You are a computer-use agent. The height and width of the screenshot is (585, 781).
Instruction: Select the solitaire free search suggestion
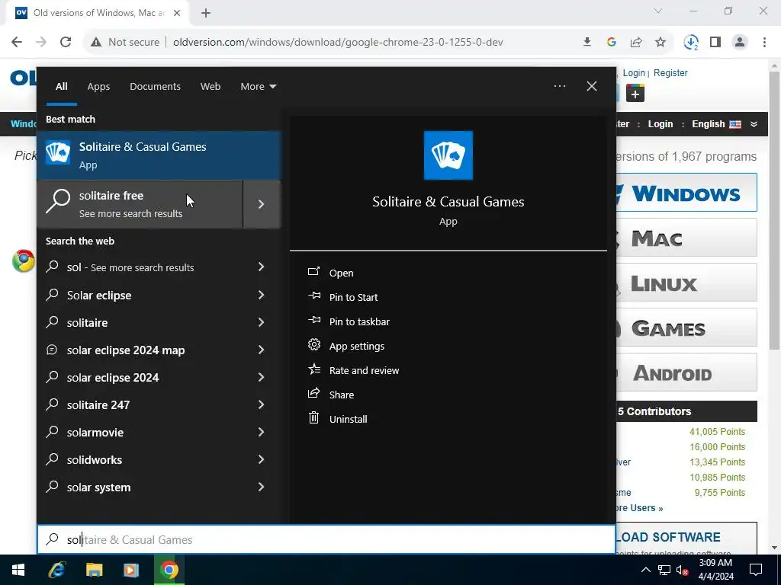pos(140,204)
